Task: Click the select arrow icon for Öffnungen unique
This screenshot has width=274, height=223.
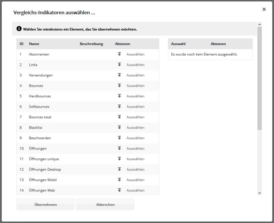Action: click(119, 159)
